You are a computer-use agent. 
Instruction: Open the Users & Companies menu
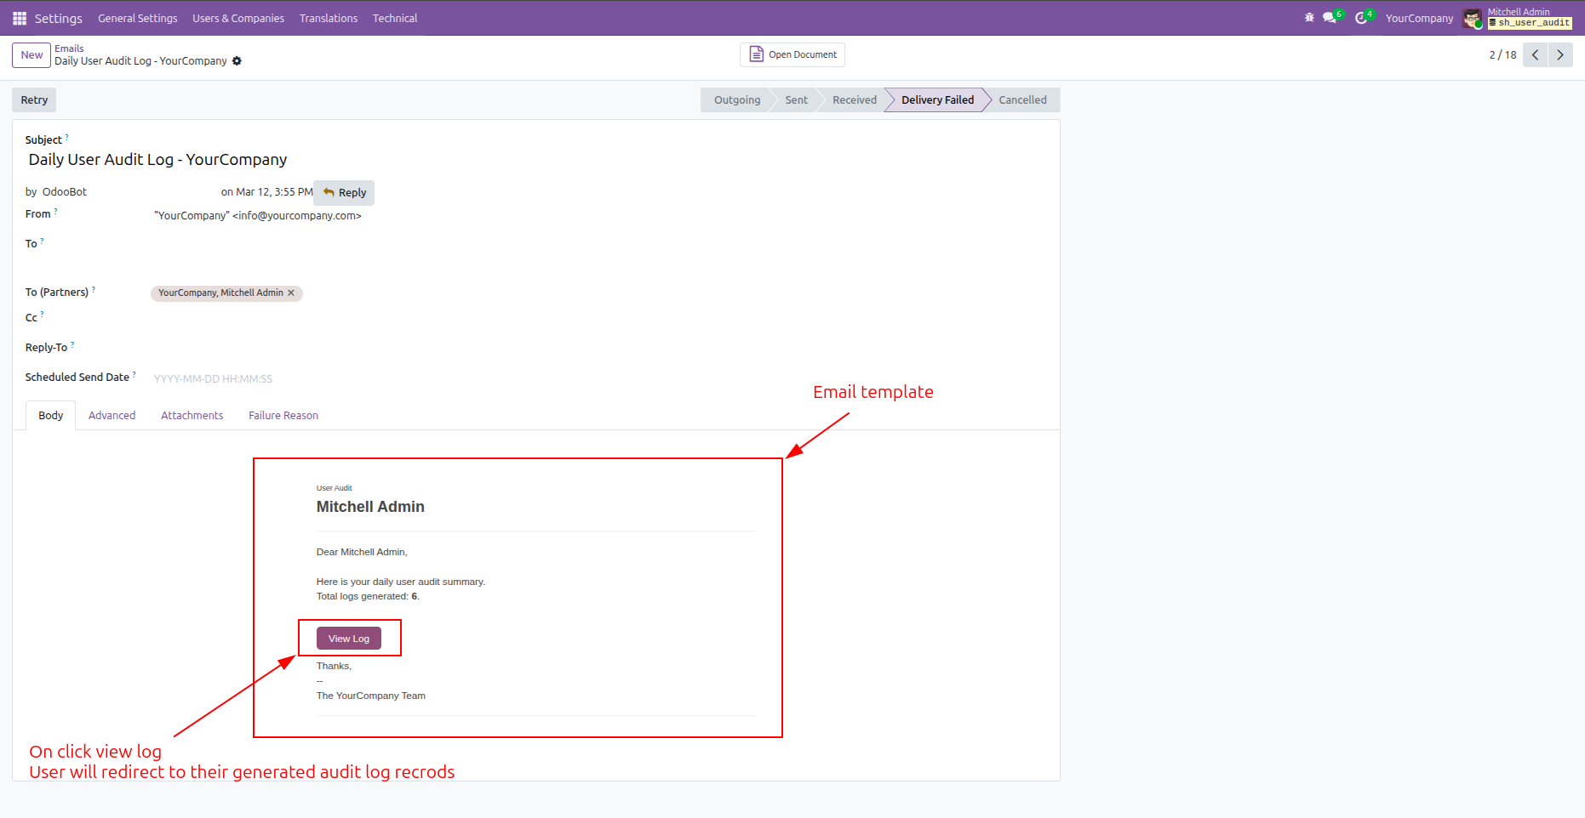[238, 18]
